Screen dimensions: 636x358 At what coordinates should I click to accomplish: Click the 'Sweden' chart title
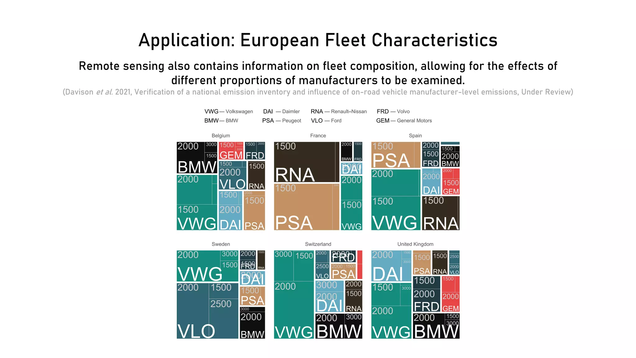221,244
